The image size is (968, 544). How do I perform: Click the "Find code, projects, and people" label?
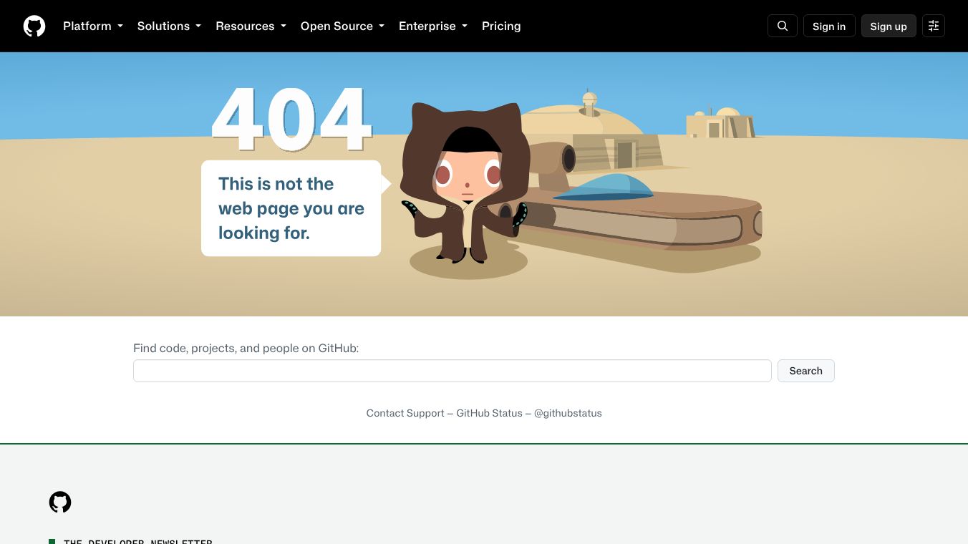click(x=246, y=349)
